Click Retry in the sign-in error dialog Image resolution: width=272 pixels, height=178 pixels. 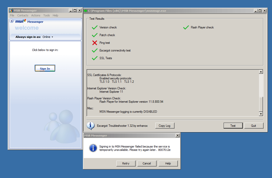[x=126, y=163]
